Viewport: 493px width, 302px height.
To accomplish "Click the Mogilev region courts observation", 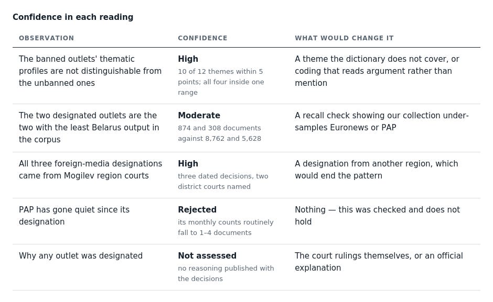I will [91, 170].
